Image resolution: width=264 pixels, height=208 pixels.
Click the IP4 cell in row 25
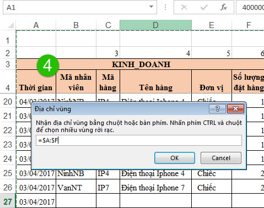108,172
